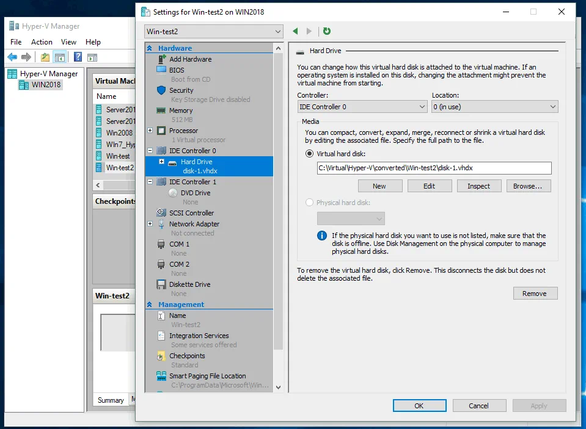Viewport: 586px width, 429px height.
Task: Open the View menu
Action: [68, 41]
